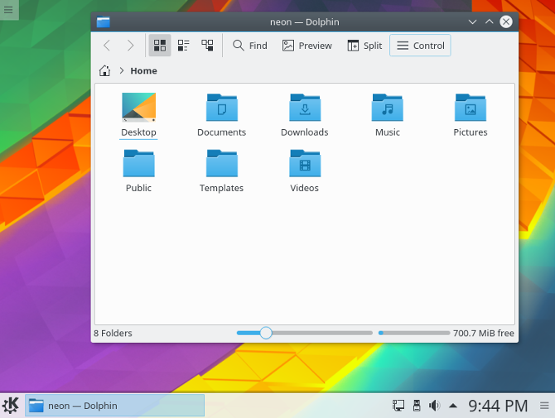
Task: Click the home icon in breadcrumb
Action: [105, 70]
